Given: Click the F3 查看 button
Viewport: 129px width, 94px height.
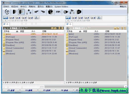Looking at the screenshot, I should pyautogui.click(x=11, y=90).
